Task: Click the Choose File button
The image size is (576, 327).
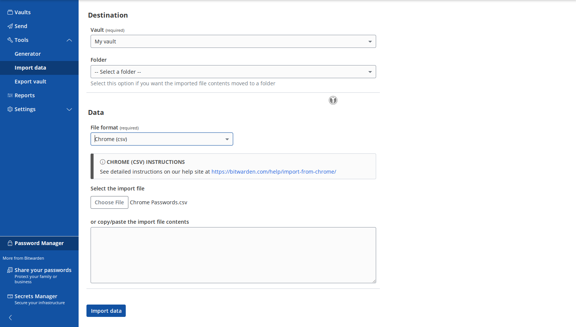Action: point(109,202)
